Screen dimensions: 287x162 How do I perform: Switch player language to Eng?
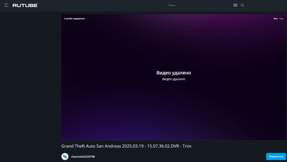point(281,19)
